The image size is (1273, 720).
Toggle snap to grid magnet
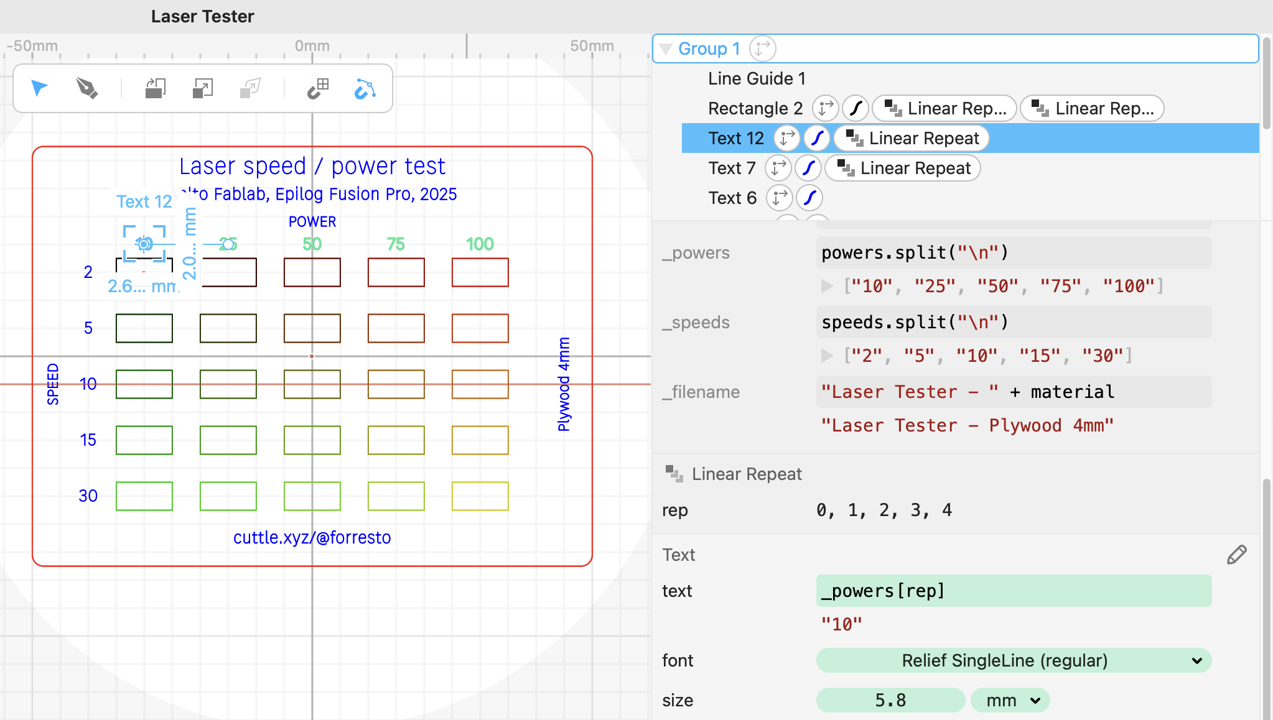(x=318, y=88)
